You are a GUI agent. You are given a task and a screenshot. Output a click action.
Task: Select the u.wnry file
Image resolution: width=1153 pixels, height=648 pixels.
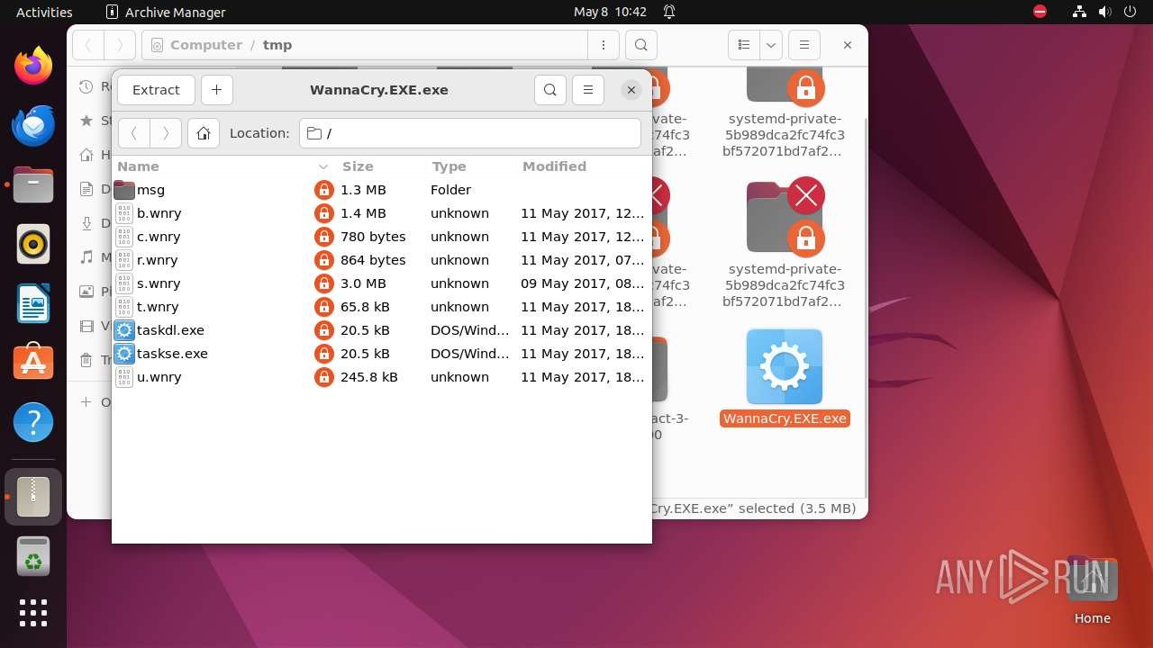(x=381, y=377)
